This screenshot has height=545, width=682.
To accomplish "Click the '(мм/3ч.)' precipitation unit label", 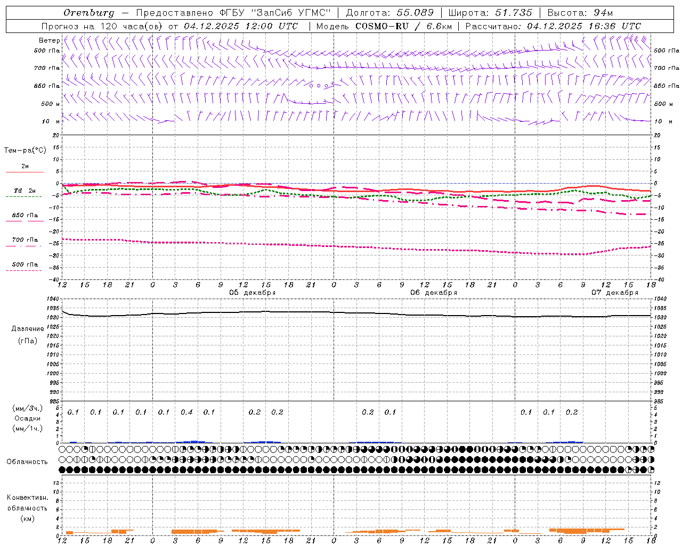I will [28, 408].
